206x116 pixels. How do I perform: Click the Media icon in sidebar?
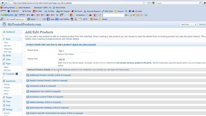4,55
